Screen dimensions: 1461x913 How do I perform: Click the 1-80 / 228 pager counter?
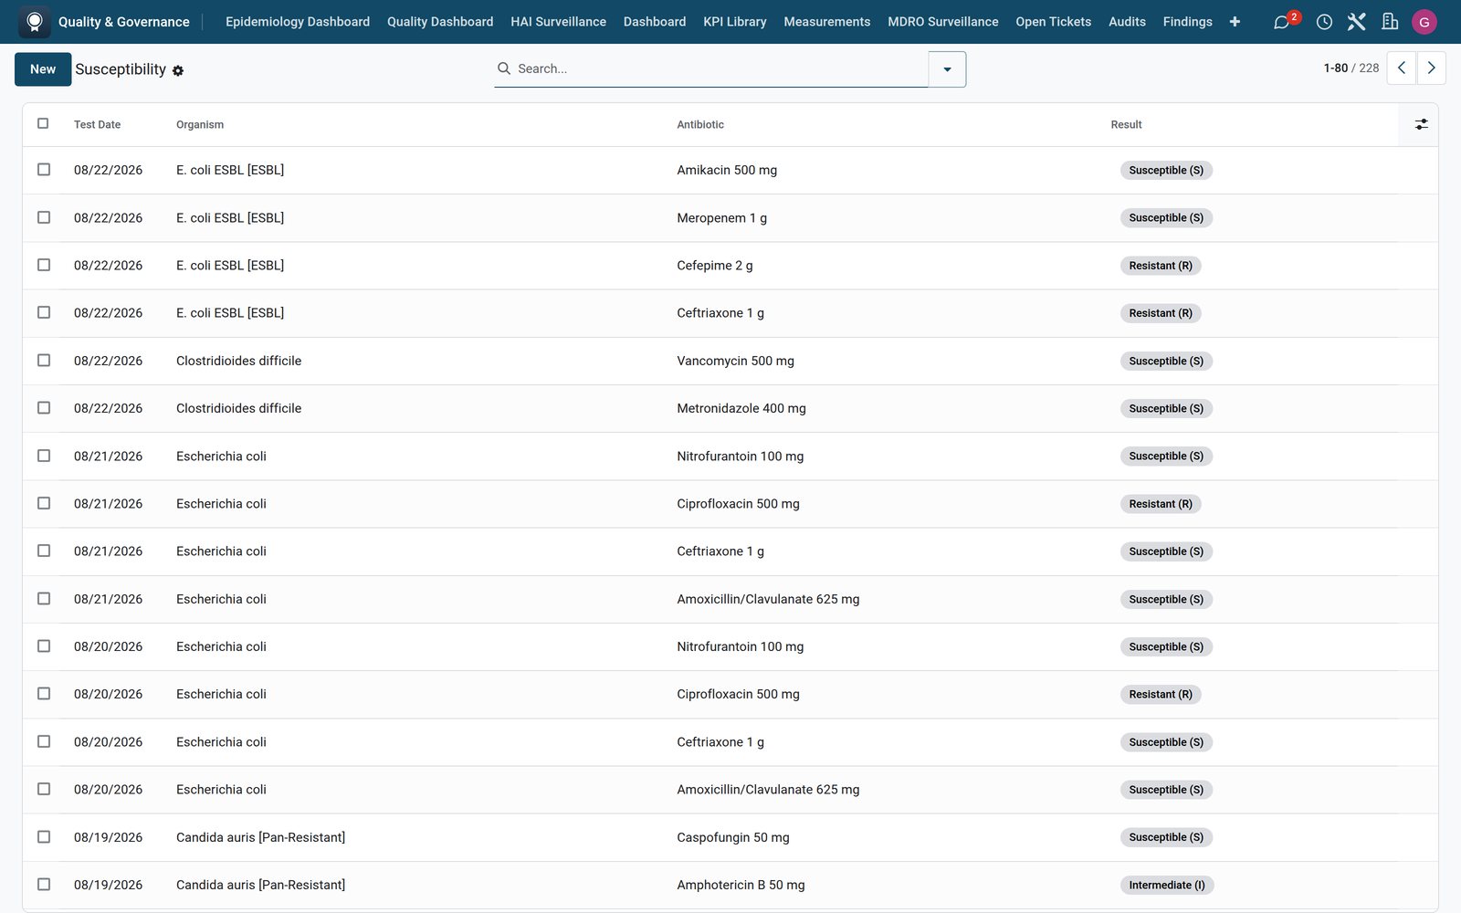coord(1351,68)
